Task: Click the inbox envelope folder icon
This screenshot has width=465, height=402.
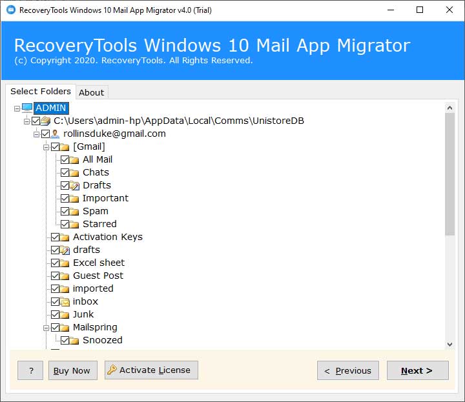Action: tap(65, 301)
